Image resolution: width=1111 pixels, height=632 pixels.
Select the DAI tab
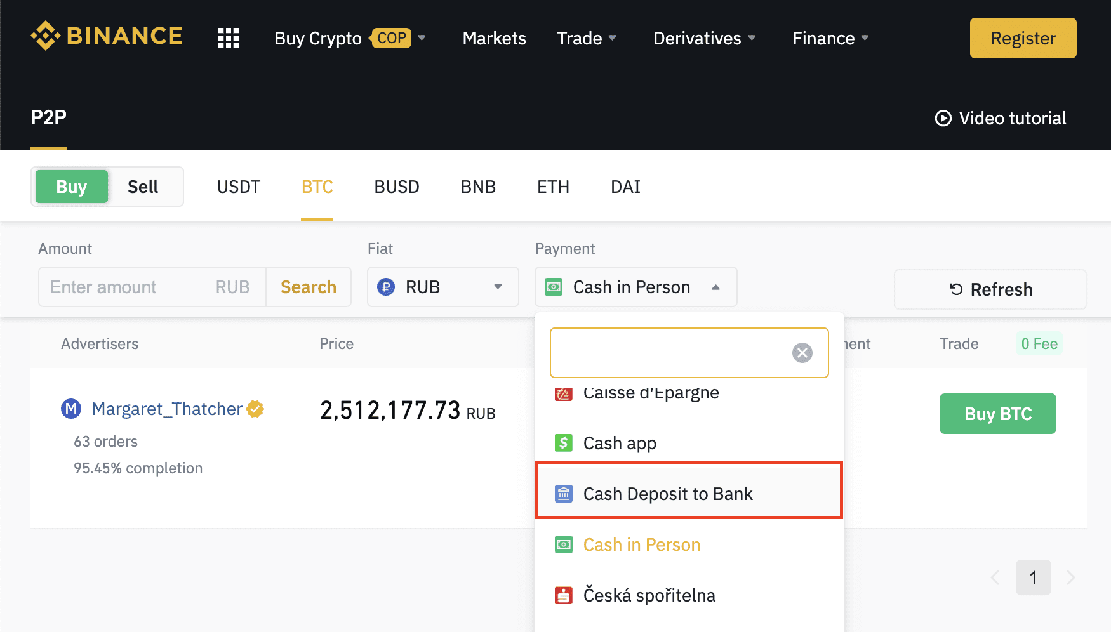pos(625,187)
